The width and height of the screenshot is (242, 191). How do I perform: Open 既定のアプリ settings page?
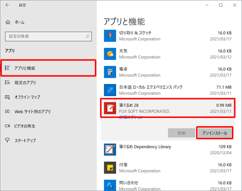[x=48, y=83]
